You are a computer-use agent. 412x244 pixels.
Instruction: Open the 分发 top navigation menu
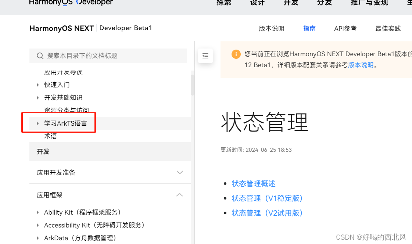coord(325,3)
